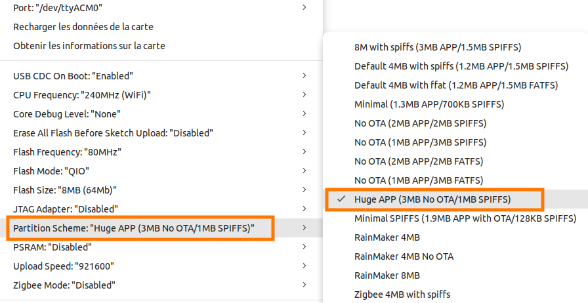Choose Default 4MB with ffat partition
This screenshot has height=303, width=588.
point(455,85)
